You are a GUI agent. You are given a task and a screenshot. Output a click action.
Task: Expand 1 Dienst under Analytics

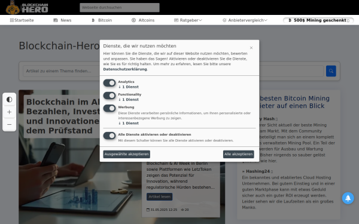[129, 87]
